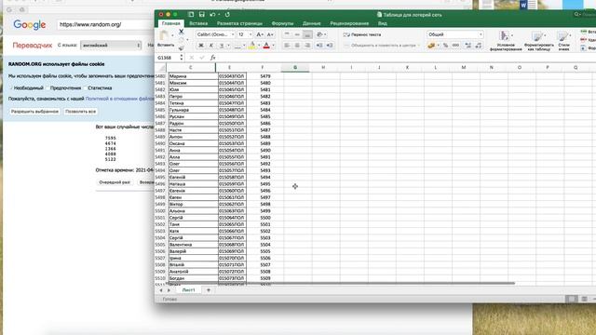The image size is (596, 335).
Task: Toggle underline (Ч) formatting
Action: [x=222, y=46]
